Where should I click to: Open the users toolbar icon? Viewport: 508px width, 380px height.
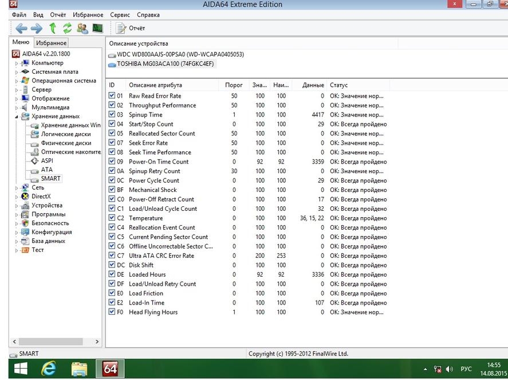click(x=82, y=29)
